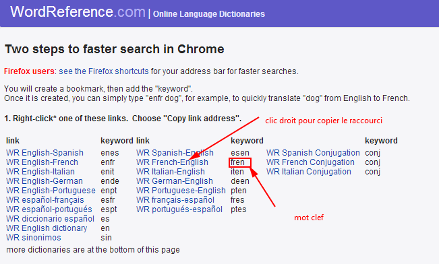
Task: Select keyword text 'enpt'
Action: tap(109, 191)
